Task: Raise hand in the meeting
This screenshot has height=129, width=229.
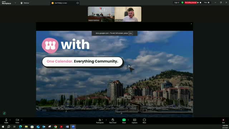Action: pos(113,121)
